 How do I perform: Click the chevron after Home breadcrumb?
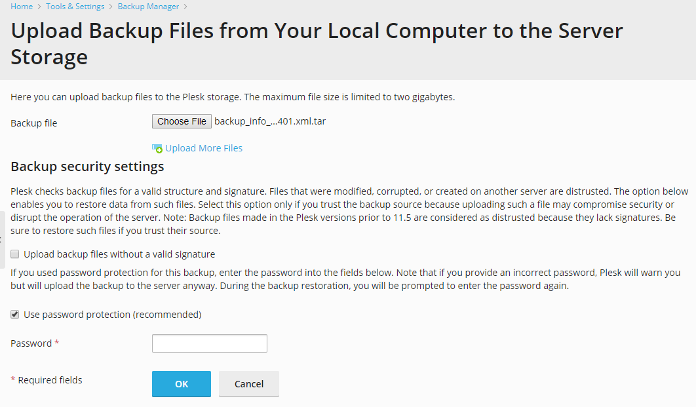39,7
